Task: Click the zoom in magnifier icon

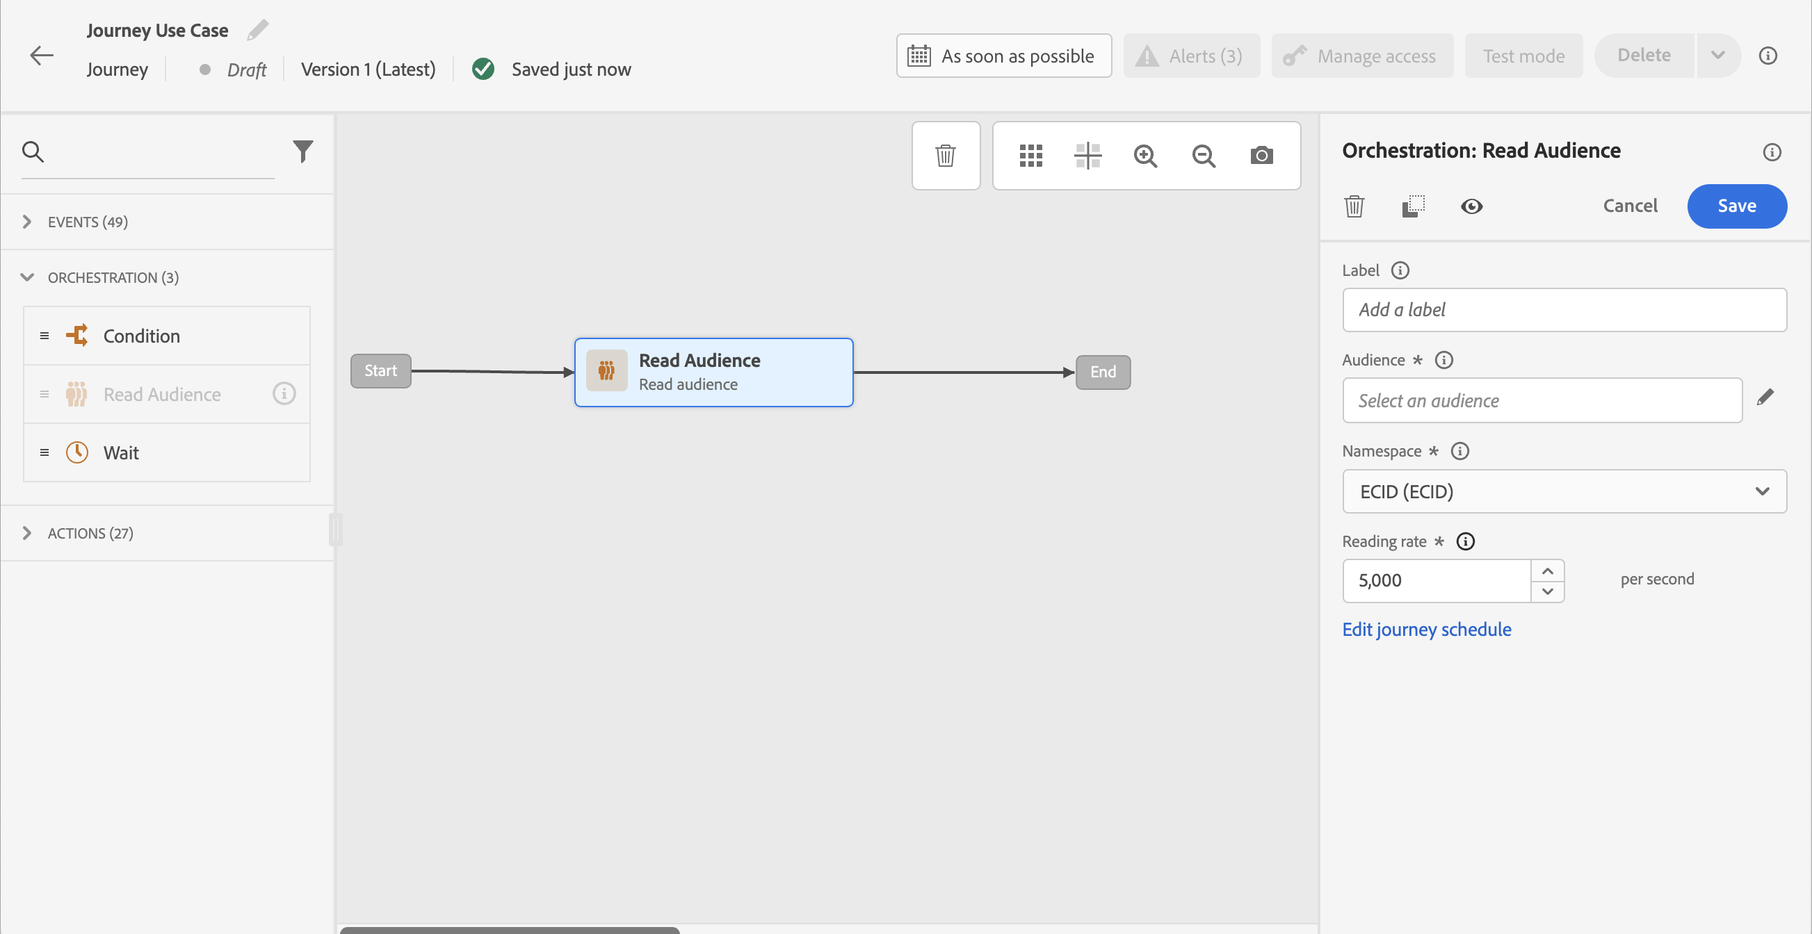Action: coord(1145,155)
